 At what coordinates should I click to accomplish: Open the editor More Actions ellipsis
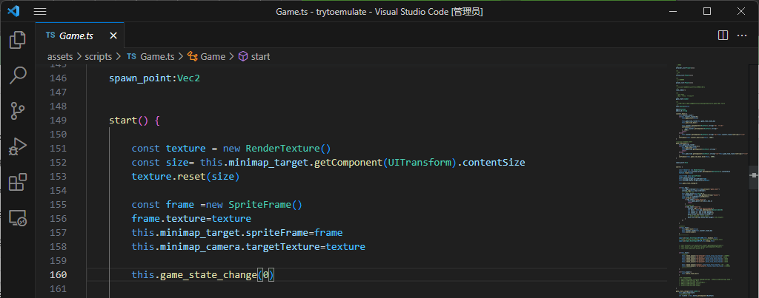point(743,35)
